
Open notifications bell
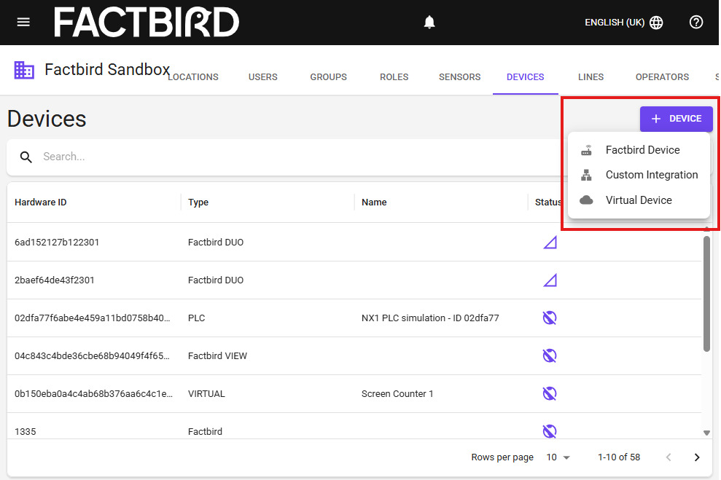429,22
